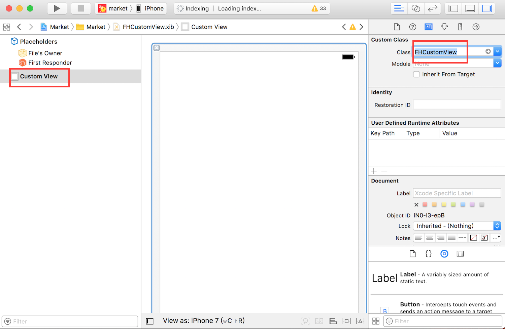Toggle the Debug area visibility
This screenshot has width=505, height=329.
tap(470, 8)
